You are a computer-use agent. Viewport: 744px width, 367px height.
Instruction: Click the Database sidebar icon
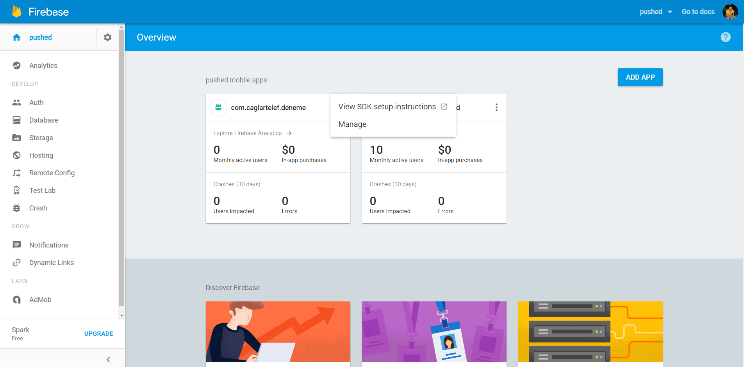pyautogui.click(x=16, y=120)
